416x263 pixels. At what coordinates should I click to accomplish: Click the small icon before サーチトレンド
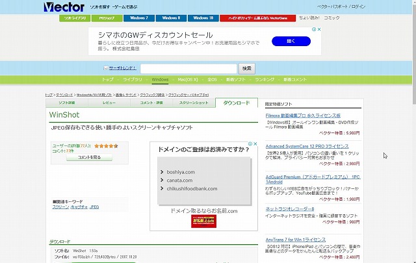tap(105, 68)
